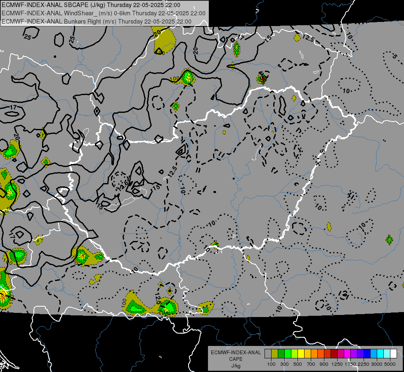Click the 1750 value under the legend

point(350,364)
